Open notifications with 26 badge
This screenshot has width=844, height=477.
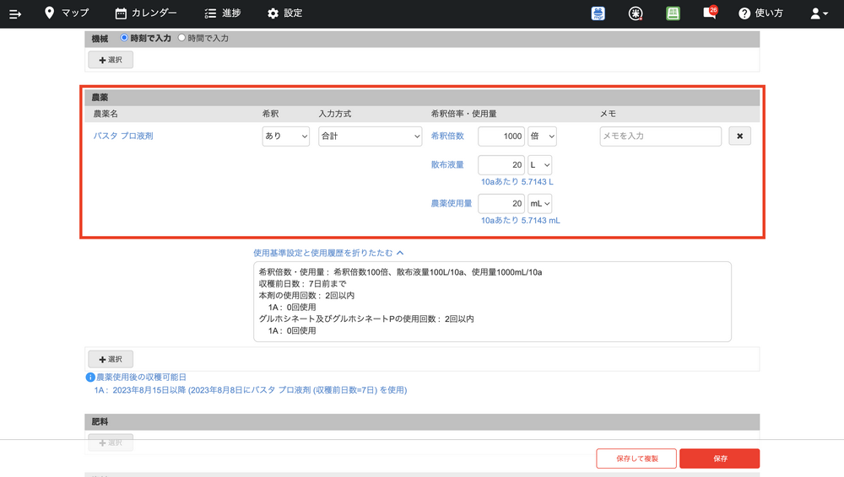pyautogui.click(x=710, y=13)
